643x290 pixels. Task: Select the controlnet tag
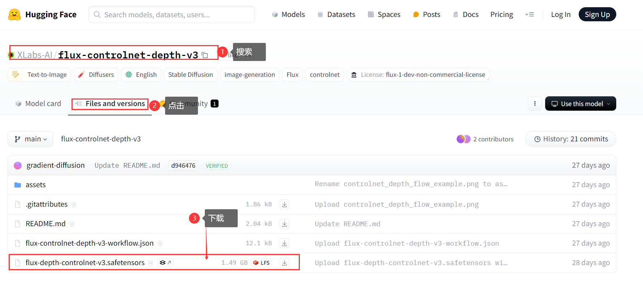click(x=325, y=75)
